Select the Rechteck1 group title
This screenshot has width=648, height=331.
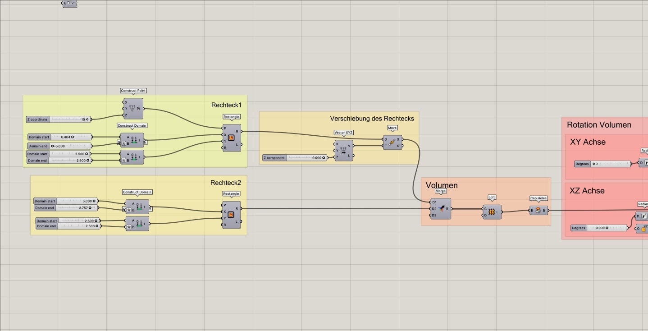226,104
